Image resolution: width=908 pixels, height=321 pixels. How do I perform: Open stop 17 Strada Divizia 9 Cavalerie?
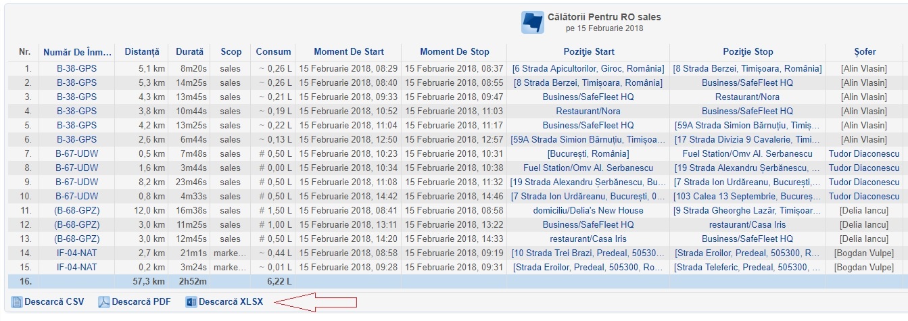[x=748, y=140]
